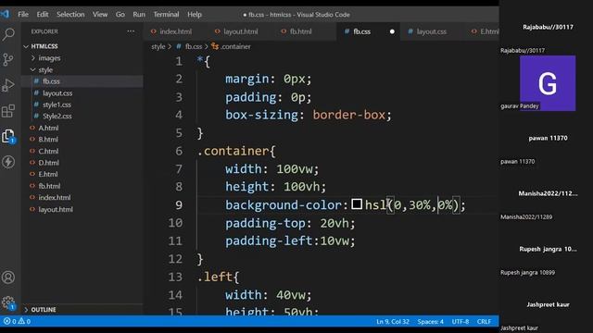Open fb.css in the file tree

point(51,81)
